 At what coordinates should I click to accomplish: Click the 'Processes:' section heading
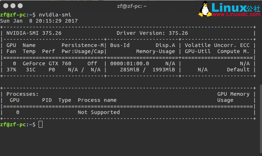[x=22, y=94]
